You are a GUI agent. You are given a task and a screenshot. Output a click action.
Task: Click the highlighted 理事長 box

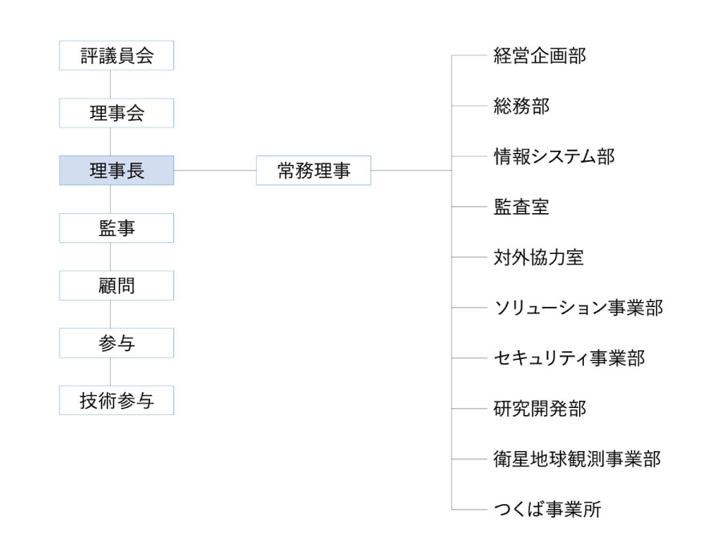tap(116, 170)
